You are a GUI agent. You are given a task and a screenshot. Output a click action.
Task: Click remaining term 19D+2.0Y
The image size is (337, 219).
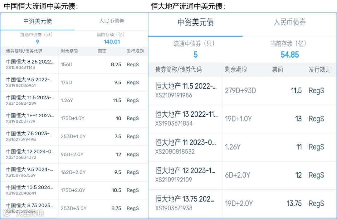(239, 203)
